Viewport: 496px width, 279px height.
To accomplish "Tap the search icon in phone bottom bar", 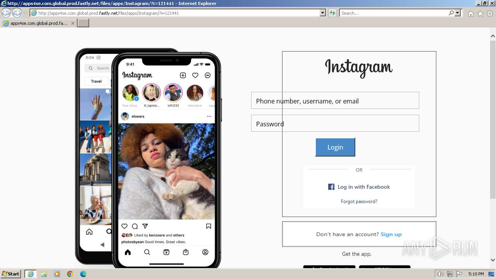I will pos(147,252).
